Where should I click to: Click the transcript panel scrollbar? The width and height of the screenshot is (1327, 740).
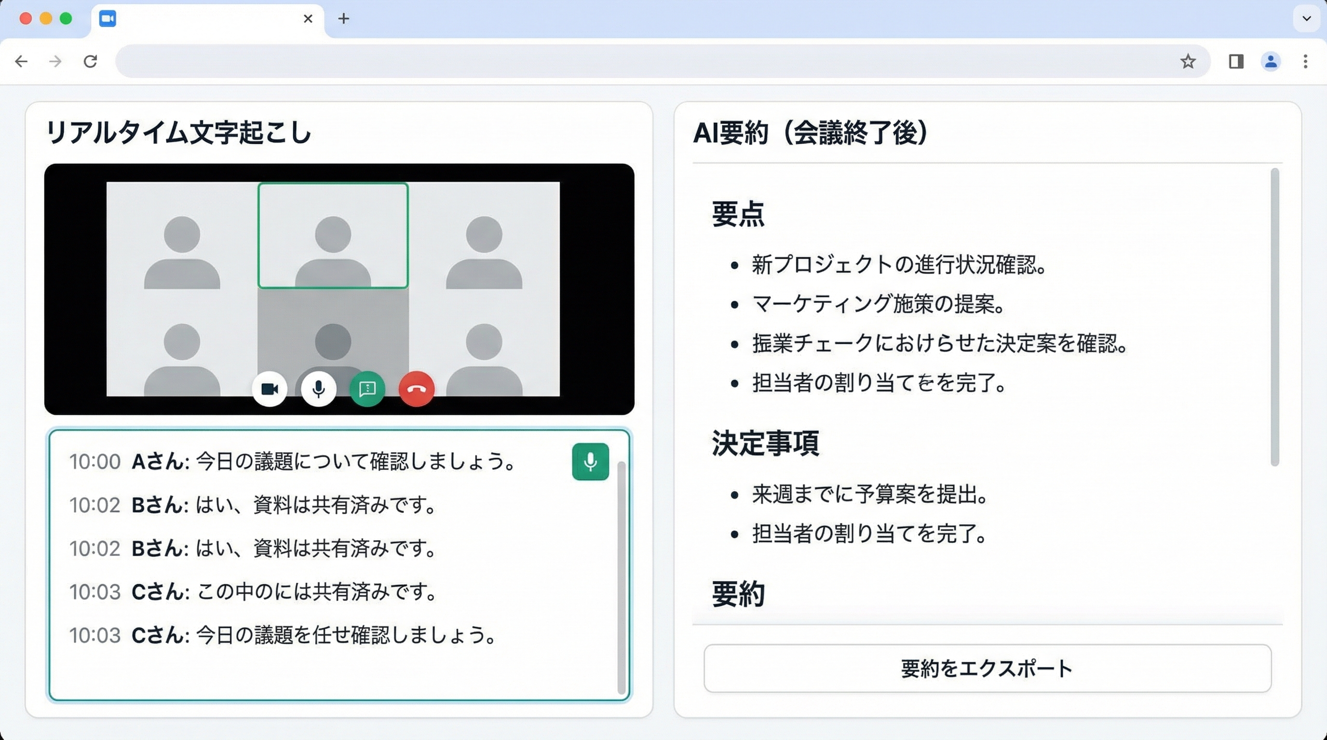[x=621, y=578]
